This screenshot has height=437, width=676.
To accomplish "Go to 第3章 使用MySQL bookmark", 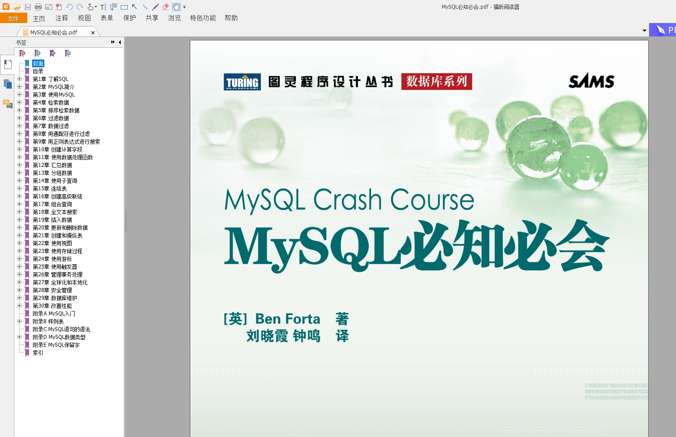I will point(54,95).
